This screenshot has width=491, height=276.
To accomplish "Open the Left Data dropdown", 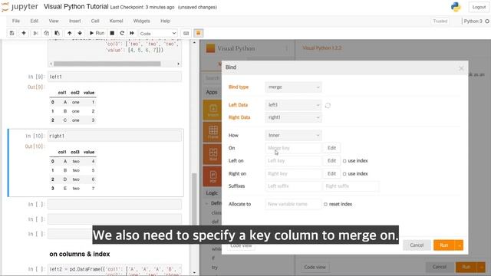I will [x=293, y=105].
